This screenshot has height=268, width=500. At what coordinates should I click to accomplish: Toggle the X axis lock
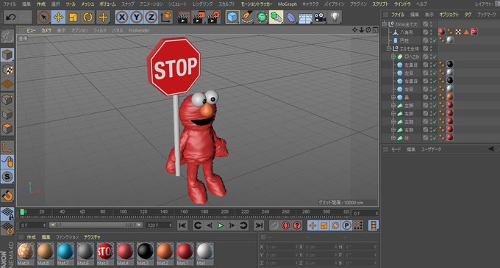[x=122, y=17]
